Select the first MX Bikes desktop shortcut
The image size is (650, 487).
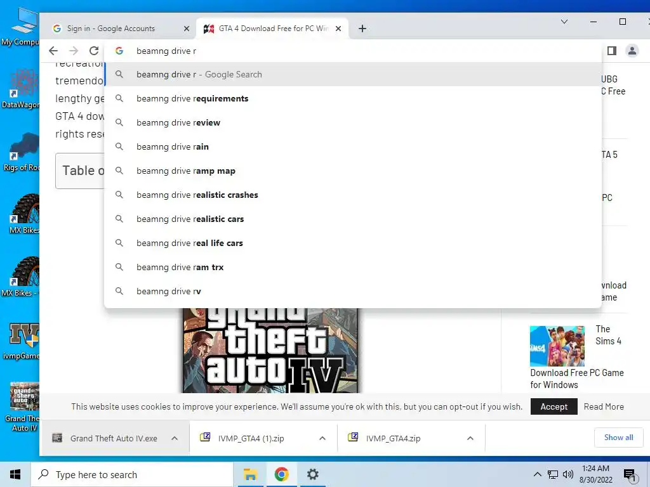(x=24, y=214)
